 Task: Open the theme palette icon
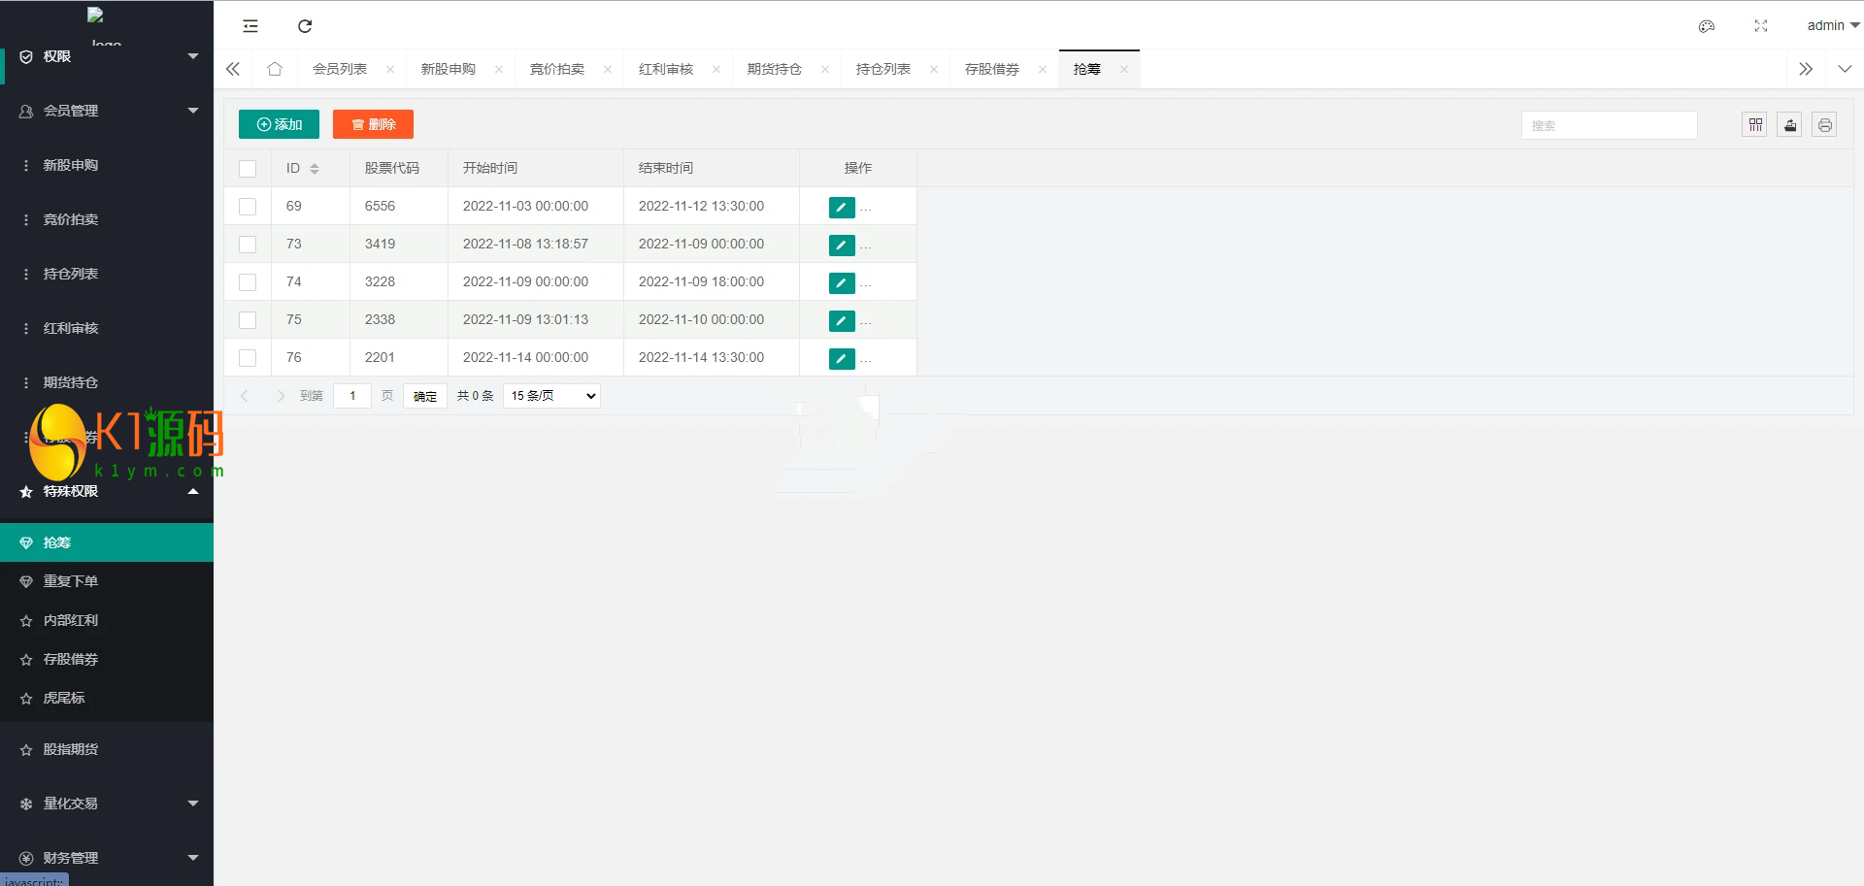[1706, 26]
